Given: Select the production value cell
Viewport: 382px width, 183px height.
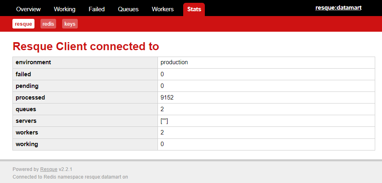Looking at the screenshot, I should coord(174,63).
